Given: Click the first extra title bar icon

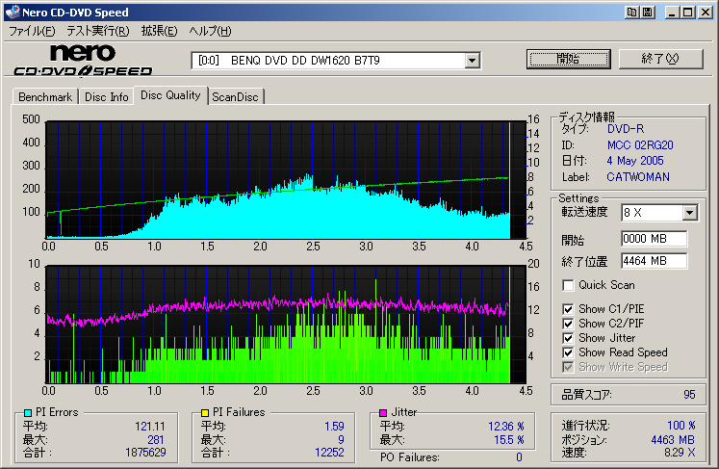Looking at the screenshot, I should (x=632, y=13).
